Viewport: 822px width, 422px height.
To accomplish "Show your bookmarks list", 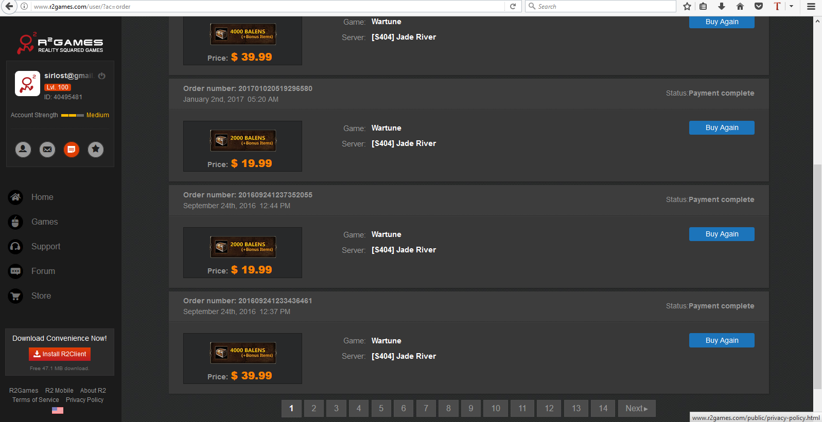I will [x=703, y=7].
